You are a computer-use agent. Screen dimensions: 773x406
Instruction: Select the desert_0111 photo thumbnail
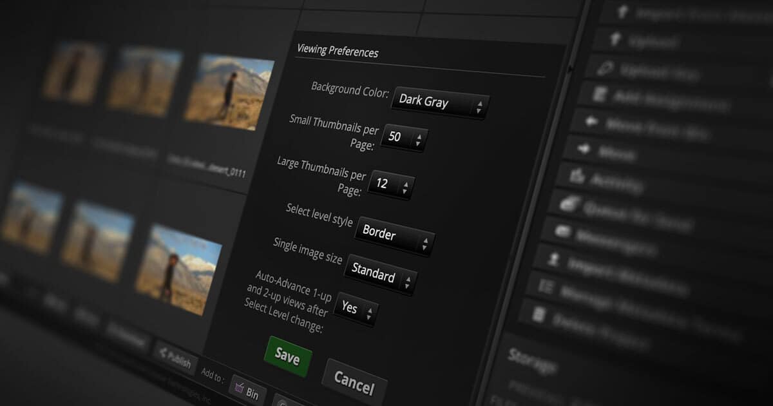coord(229,92)
